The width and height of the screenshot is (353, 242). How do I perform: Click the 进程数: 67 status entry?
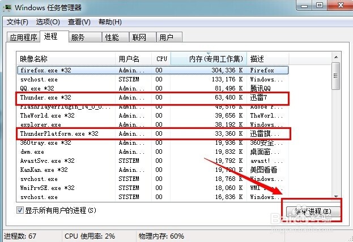pos(20,236)
